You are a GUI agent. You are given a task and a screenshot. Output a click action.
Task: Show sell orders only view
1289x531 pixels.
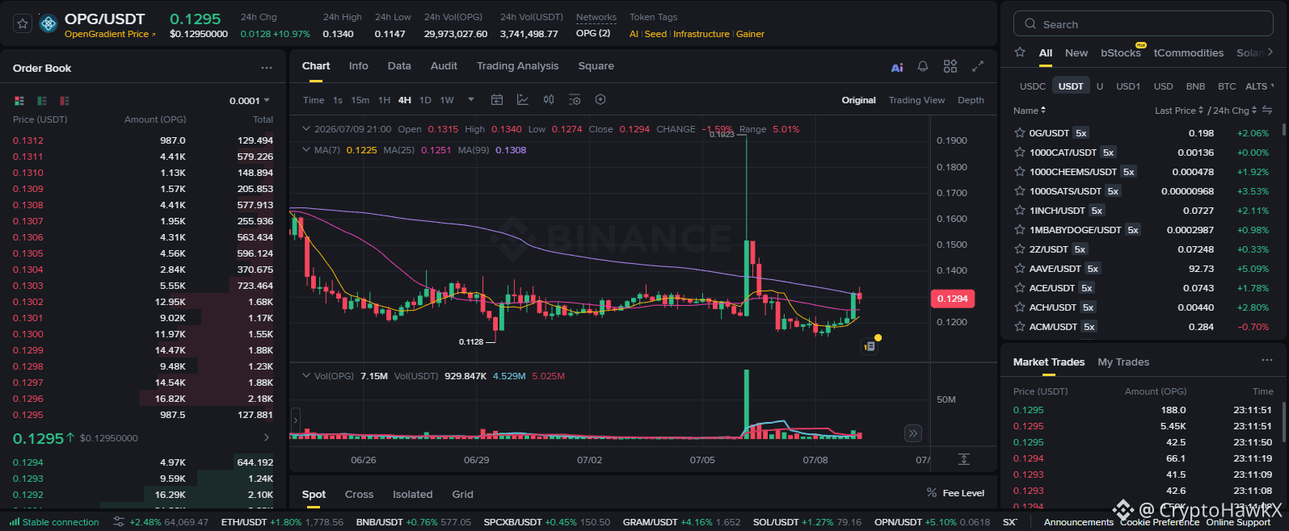point(65,101)
